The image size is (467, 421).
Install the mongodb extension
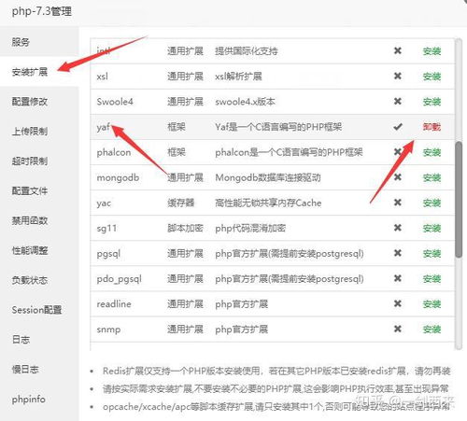tap(432, 178)
